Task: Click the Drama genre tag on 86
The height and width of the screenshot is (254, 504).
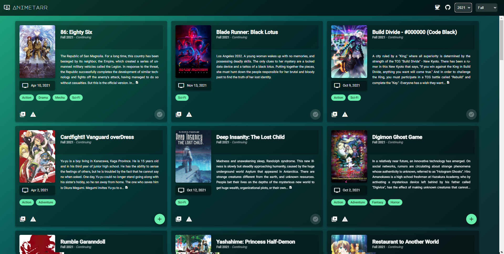Action: pos(43,98)
